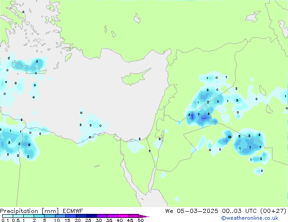Select the 25–30 mm dark blue legend swatch
The image size is (288, 222).
(x=91, y=216)
